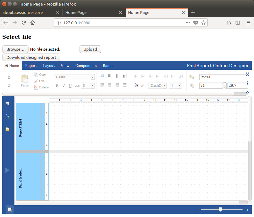This screenshot has width=254, height=217.
Task: Open the data sources database icon
Action: pos(7,129)
